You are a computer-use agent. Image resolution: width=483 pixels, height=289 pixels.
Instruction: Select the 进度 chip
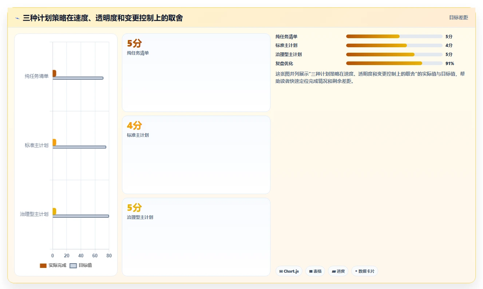(x=338, y=271)
